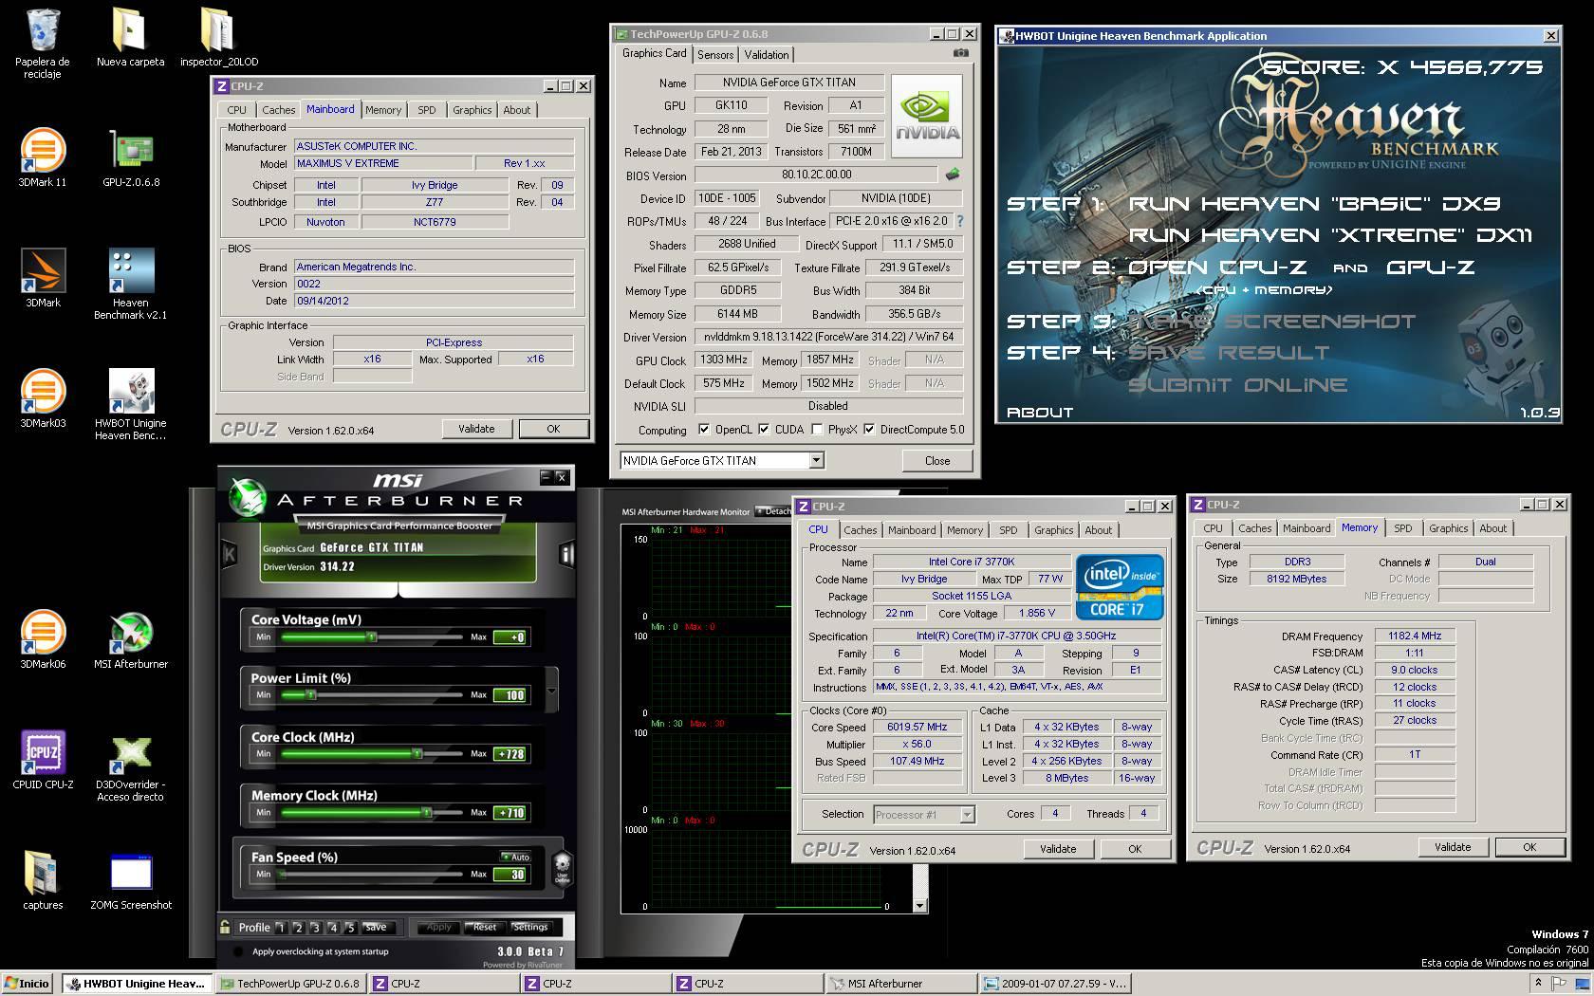Open D3DOverrider desktop shortcut
Screen dimensions: 1594x996
(130, 766)
